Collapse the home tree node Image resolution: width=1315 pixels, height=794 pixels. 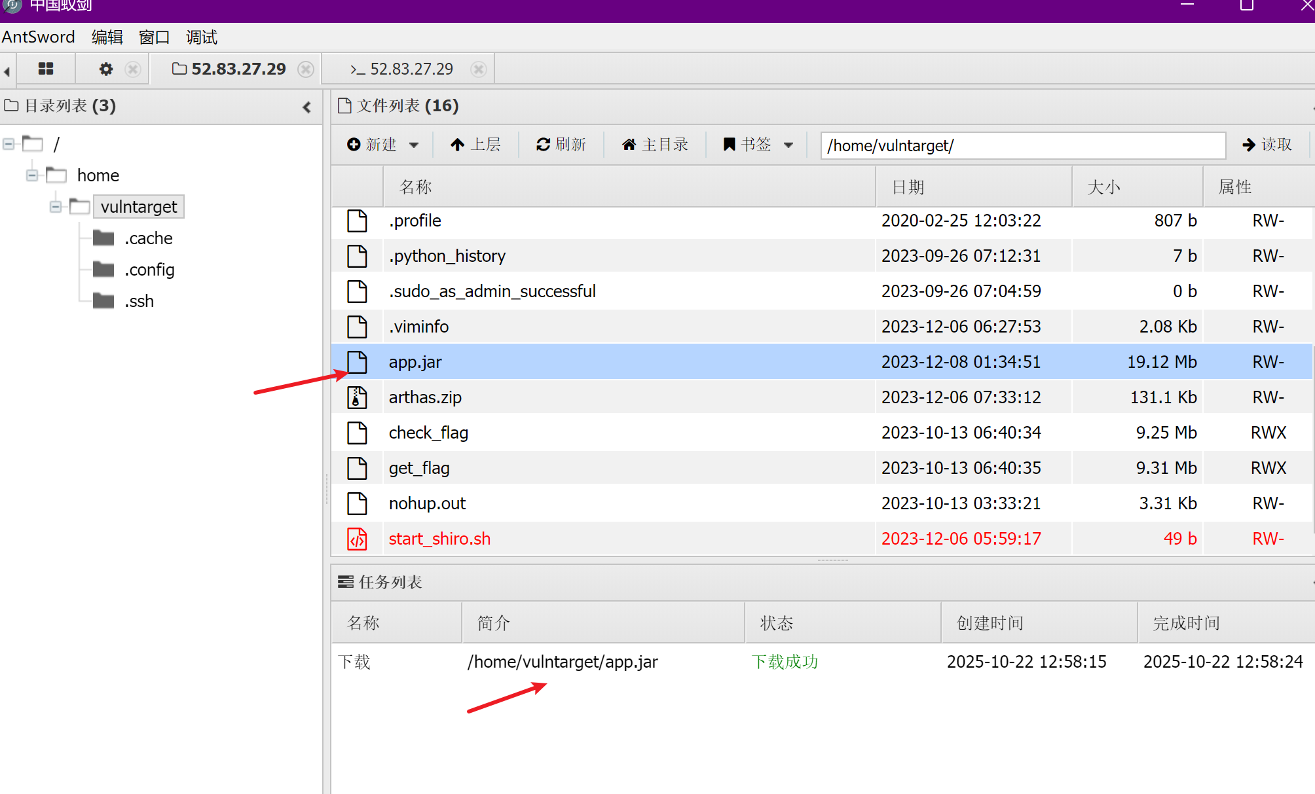(x=31, y=175)
